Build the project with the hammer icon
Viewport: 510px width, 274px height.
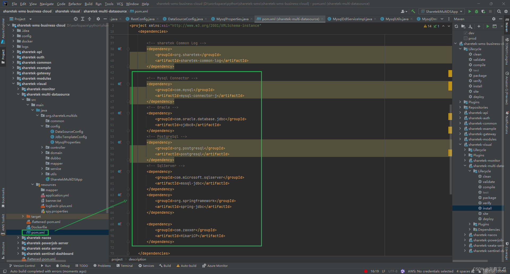click(x=413, y=11)
